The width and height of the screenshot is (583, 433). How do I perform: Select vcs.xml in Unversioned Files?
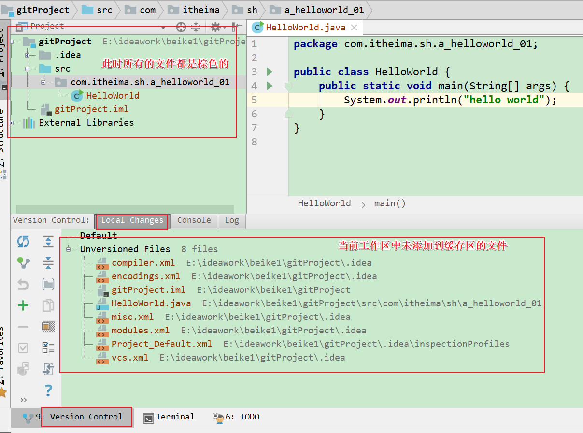point(129,358)
